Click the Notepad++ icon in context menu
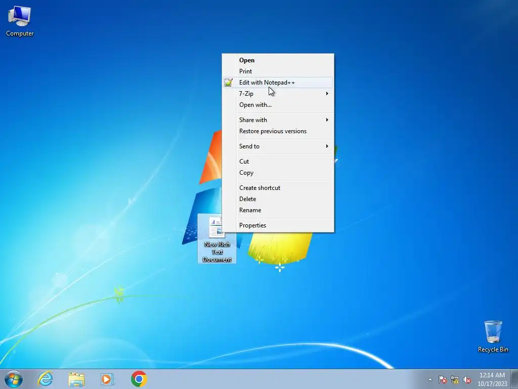This screenshot has height=389, width=518. (x=229, y=83)
